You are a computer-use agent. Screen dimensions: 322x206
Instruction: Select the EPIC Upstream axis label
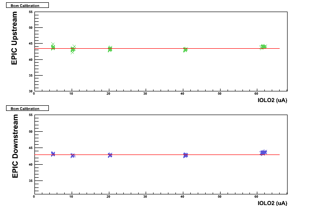(x=14, y=38)
